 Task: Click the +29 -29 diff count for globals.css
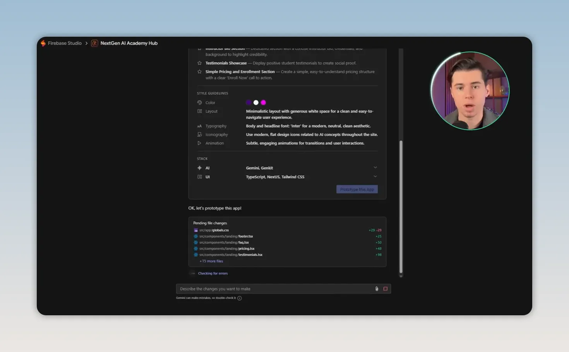(375, 230)
